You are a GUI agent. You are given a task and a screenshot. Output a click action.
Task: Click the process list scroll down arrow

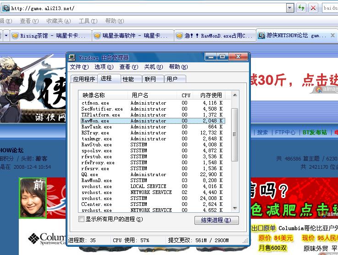point(235,208)
